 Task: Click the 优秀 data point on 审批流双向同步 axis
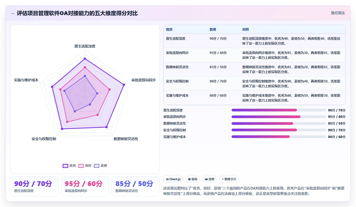tap(124, 85)
